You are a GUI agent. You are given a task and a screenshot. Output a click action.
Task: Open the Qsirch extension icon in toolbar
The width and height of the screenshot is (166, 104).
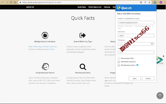pos(155,2)
